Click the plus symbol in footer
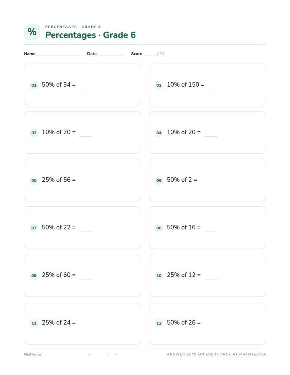Image resolution: width=290 pixels, height=375 pixels. (x=90, y=354)
